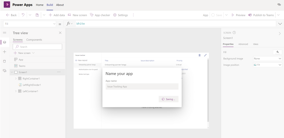Screen dimensions: 284x138
Task: Open the Paste options dropdown arrow
Action: coord(44,15)
